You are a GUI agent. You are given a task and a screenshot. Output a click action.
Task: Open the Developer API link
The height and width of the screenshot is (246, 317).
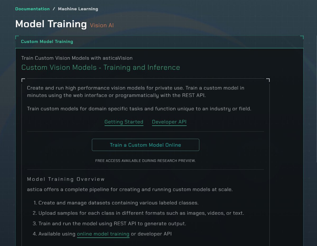click(169, 122)
